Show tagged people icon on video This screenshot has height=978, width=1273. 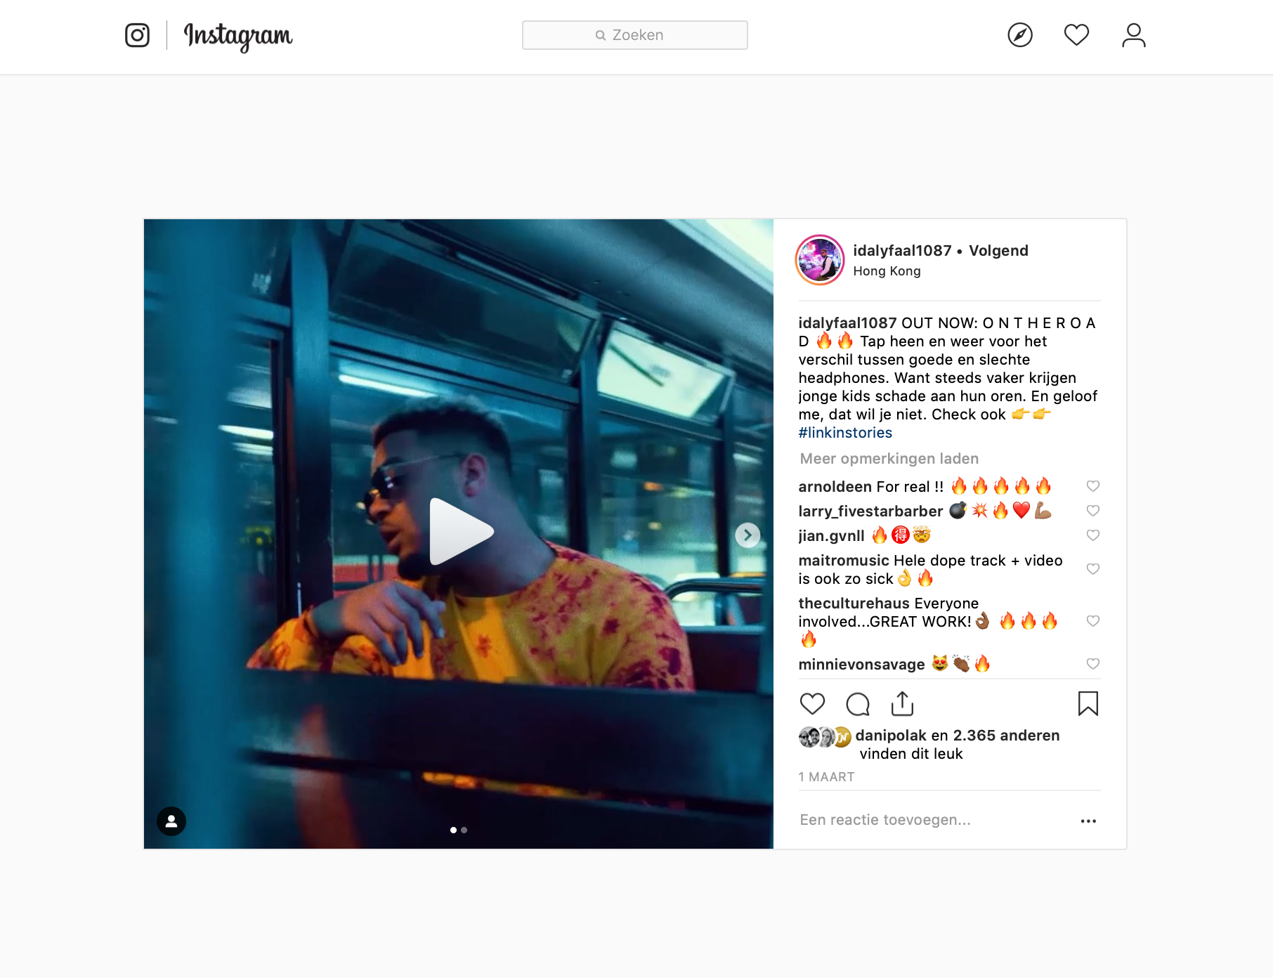[x=171, y=821]
